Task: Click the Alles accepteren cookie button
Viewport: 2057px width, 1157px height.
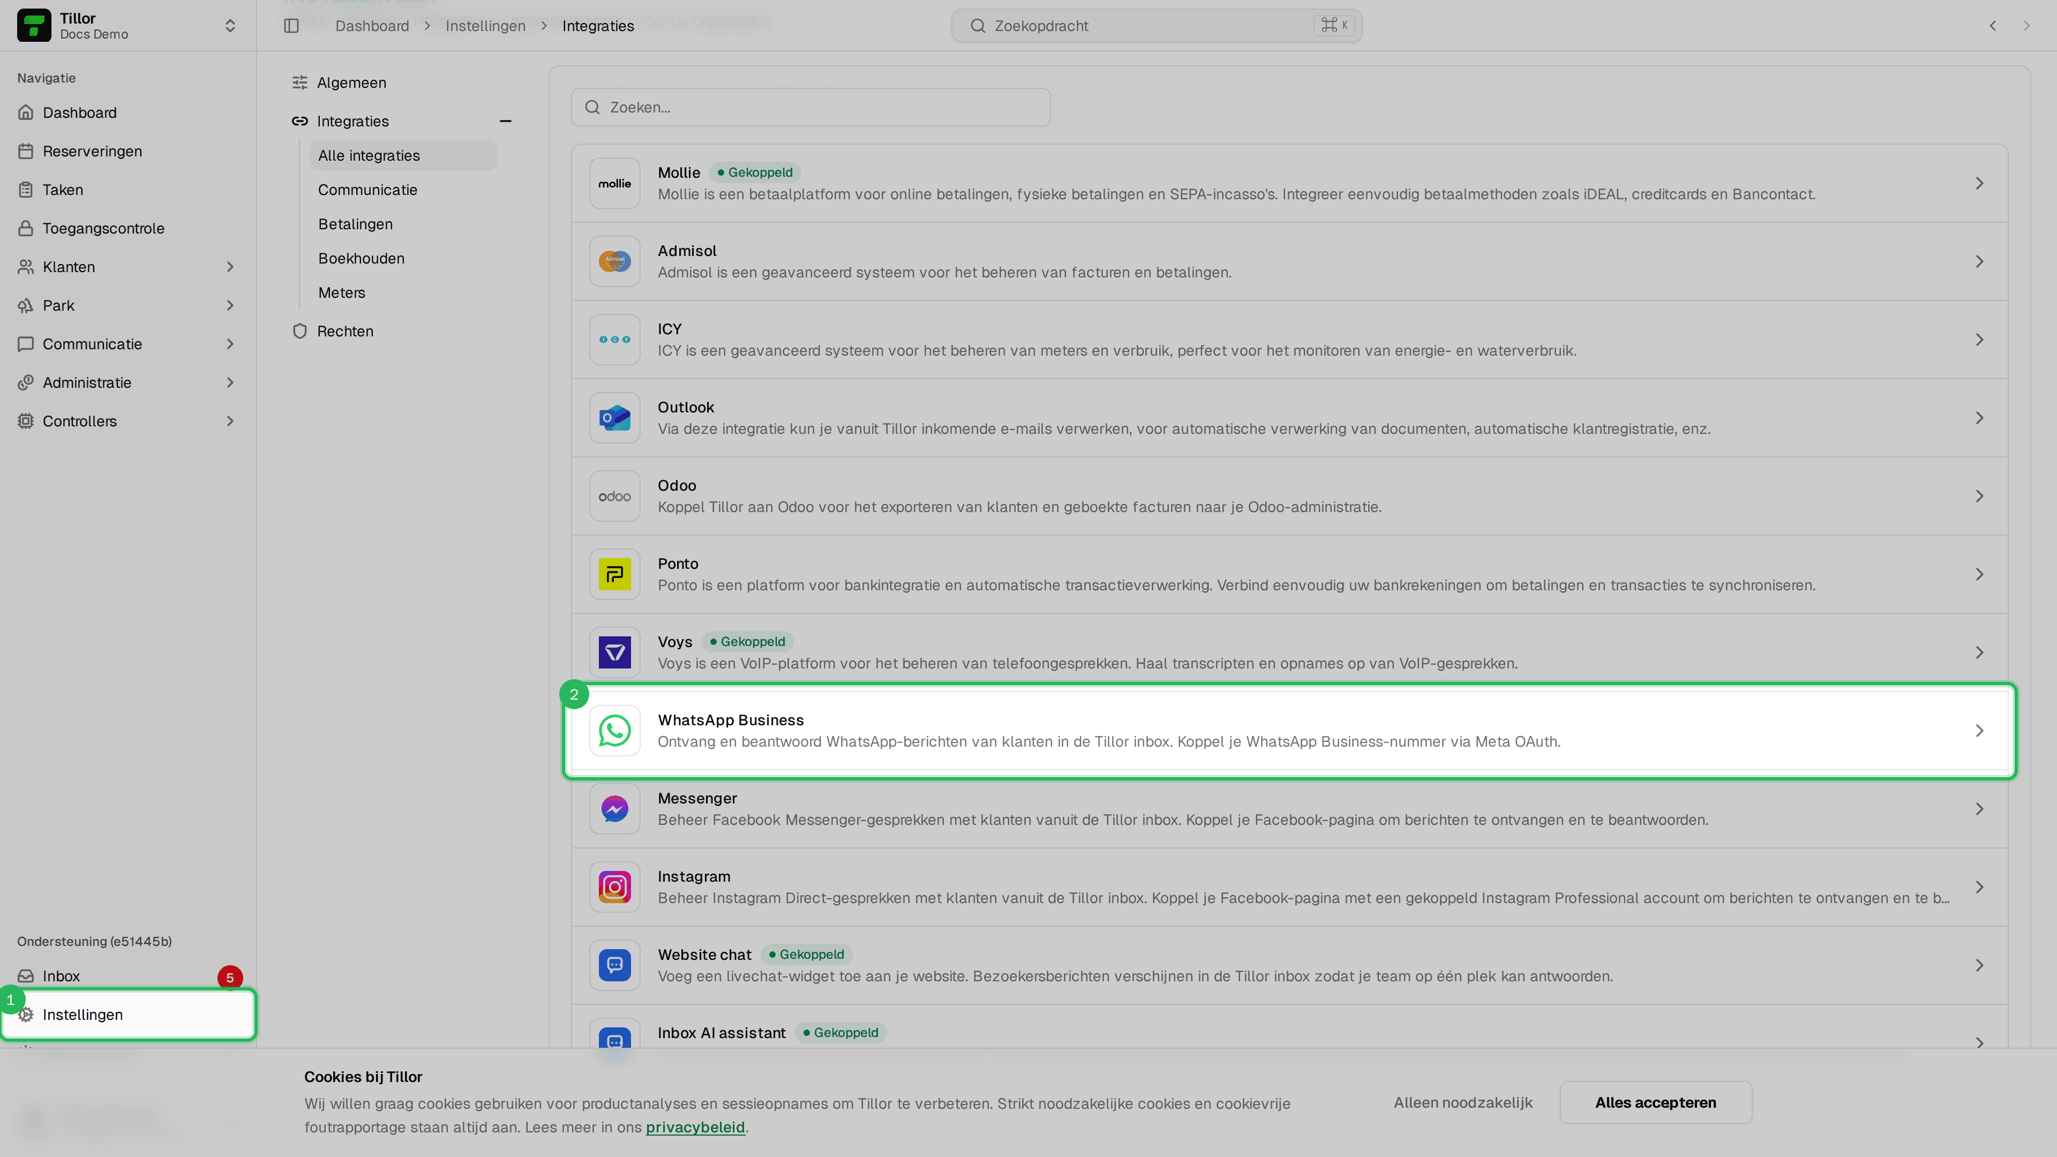Action: click(x=1655, y=1102)
